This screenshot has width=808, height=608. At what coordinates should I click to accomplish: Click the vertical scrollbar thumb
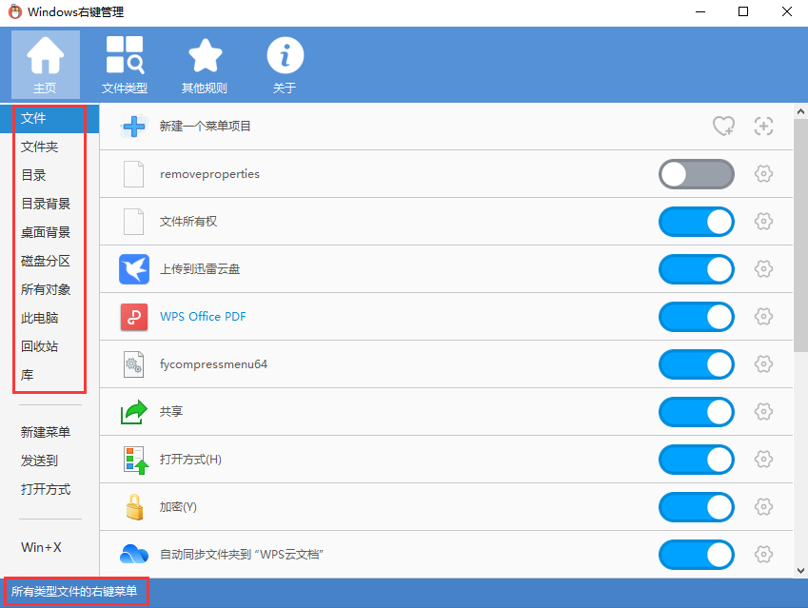[800, 235]
